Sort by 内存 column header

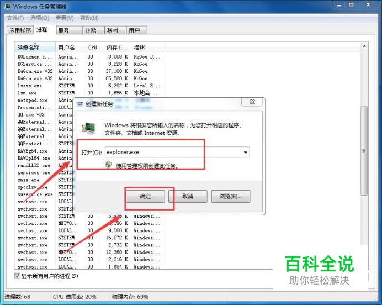pyautogui.click(x=116, y=48)
